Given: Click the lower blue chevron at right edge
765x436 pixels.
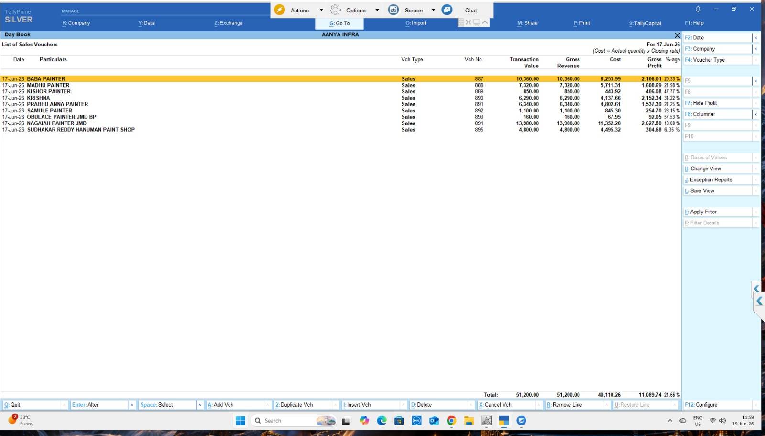Looking at the screenshot, I should (x=759, y=301).
